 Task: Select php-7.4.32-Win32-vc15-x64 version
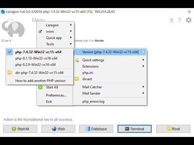click(40, 52)
